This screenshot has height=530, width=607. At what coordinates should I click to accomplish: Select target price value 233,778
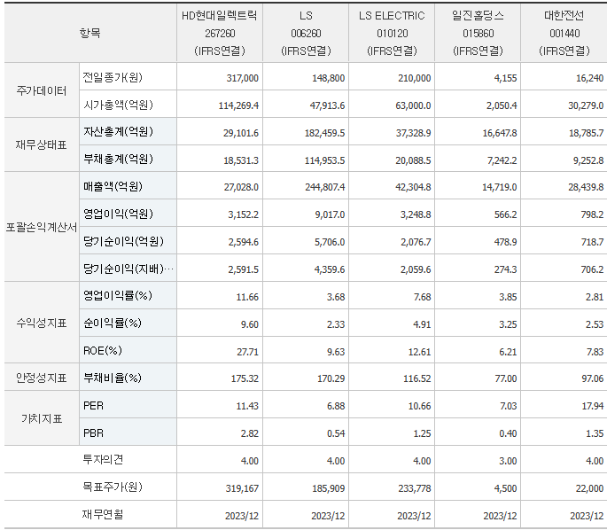point(414,488)
